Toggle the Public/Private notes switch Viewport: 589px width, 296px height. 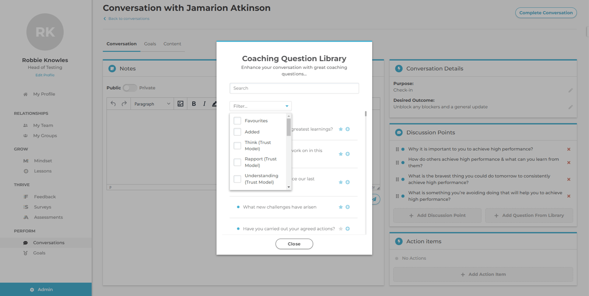pyautogui.click(x=130, y=88)
